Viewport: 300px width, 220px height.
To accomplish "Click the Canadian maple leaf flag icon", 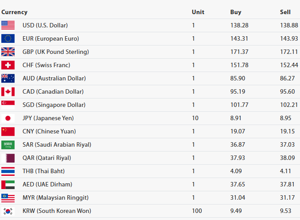I will (x=8, y=92).
